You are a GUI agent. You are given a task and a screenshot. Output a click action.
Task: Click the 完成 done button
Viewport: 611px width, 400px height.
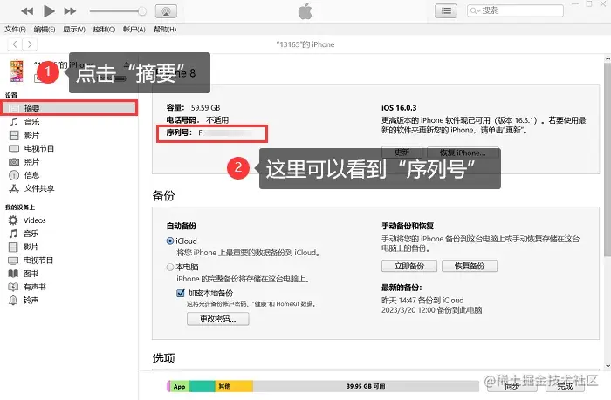(x=565, y=386)
